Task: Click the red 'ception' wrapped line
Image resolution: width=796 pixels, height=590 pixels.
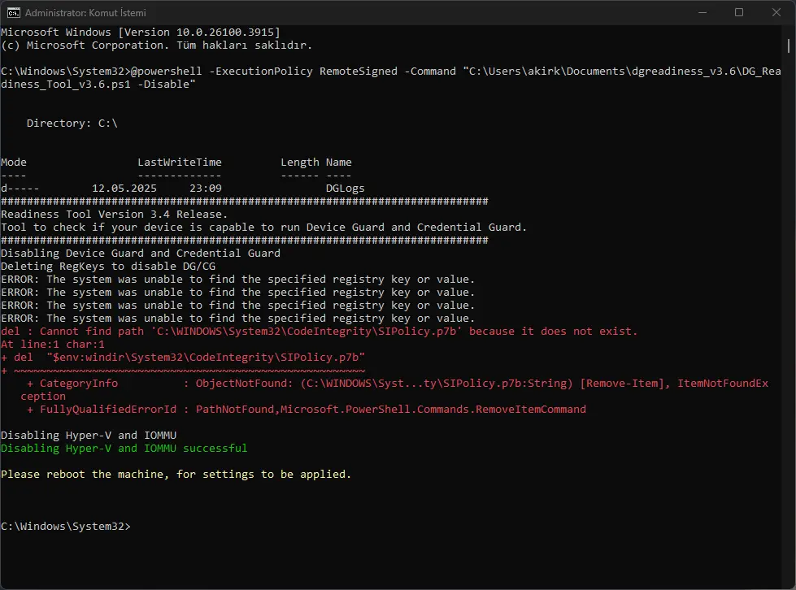Action: (43, 397)
